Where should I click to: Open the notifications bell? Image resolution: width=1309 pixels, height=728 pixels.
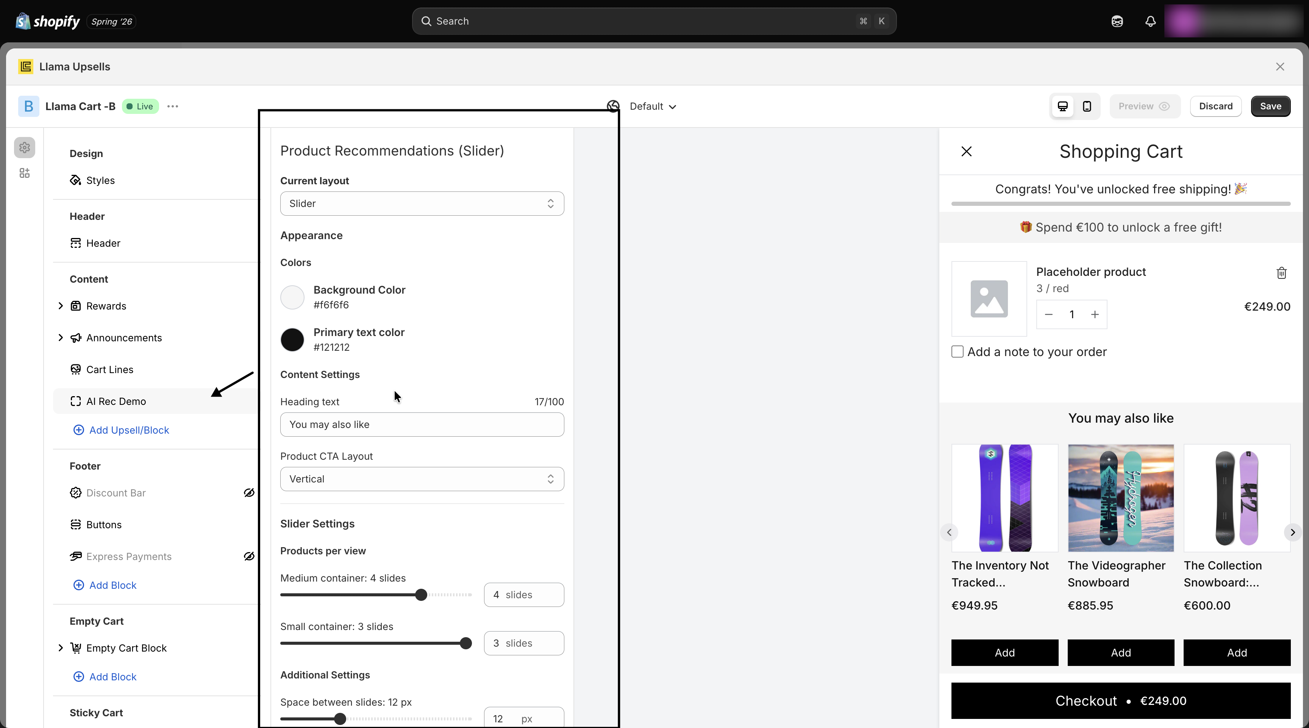1150,21
